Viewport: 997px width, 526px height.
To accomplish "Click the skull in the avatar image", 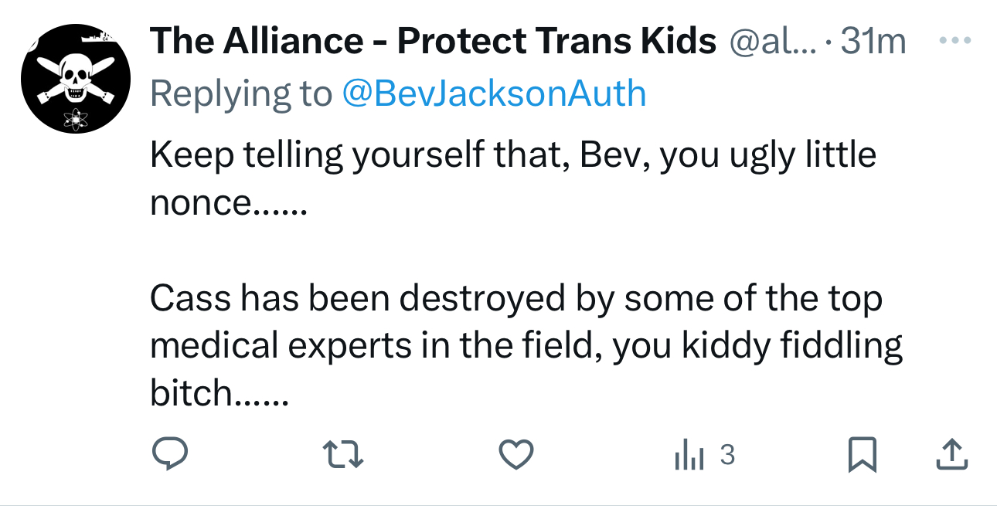I will pos(76,79).
